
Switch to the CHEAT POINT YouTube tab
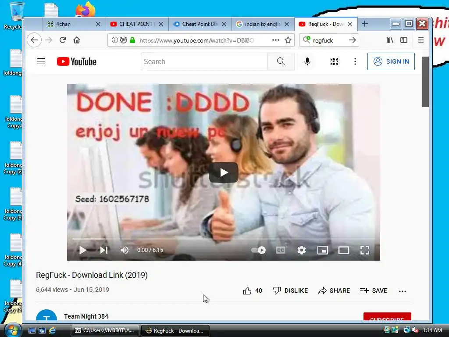pyautogui.click(x=137, y=24)
